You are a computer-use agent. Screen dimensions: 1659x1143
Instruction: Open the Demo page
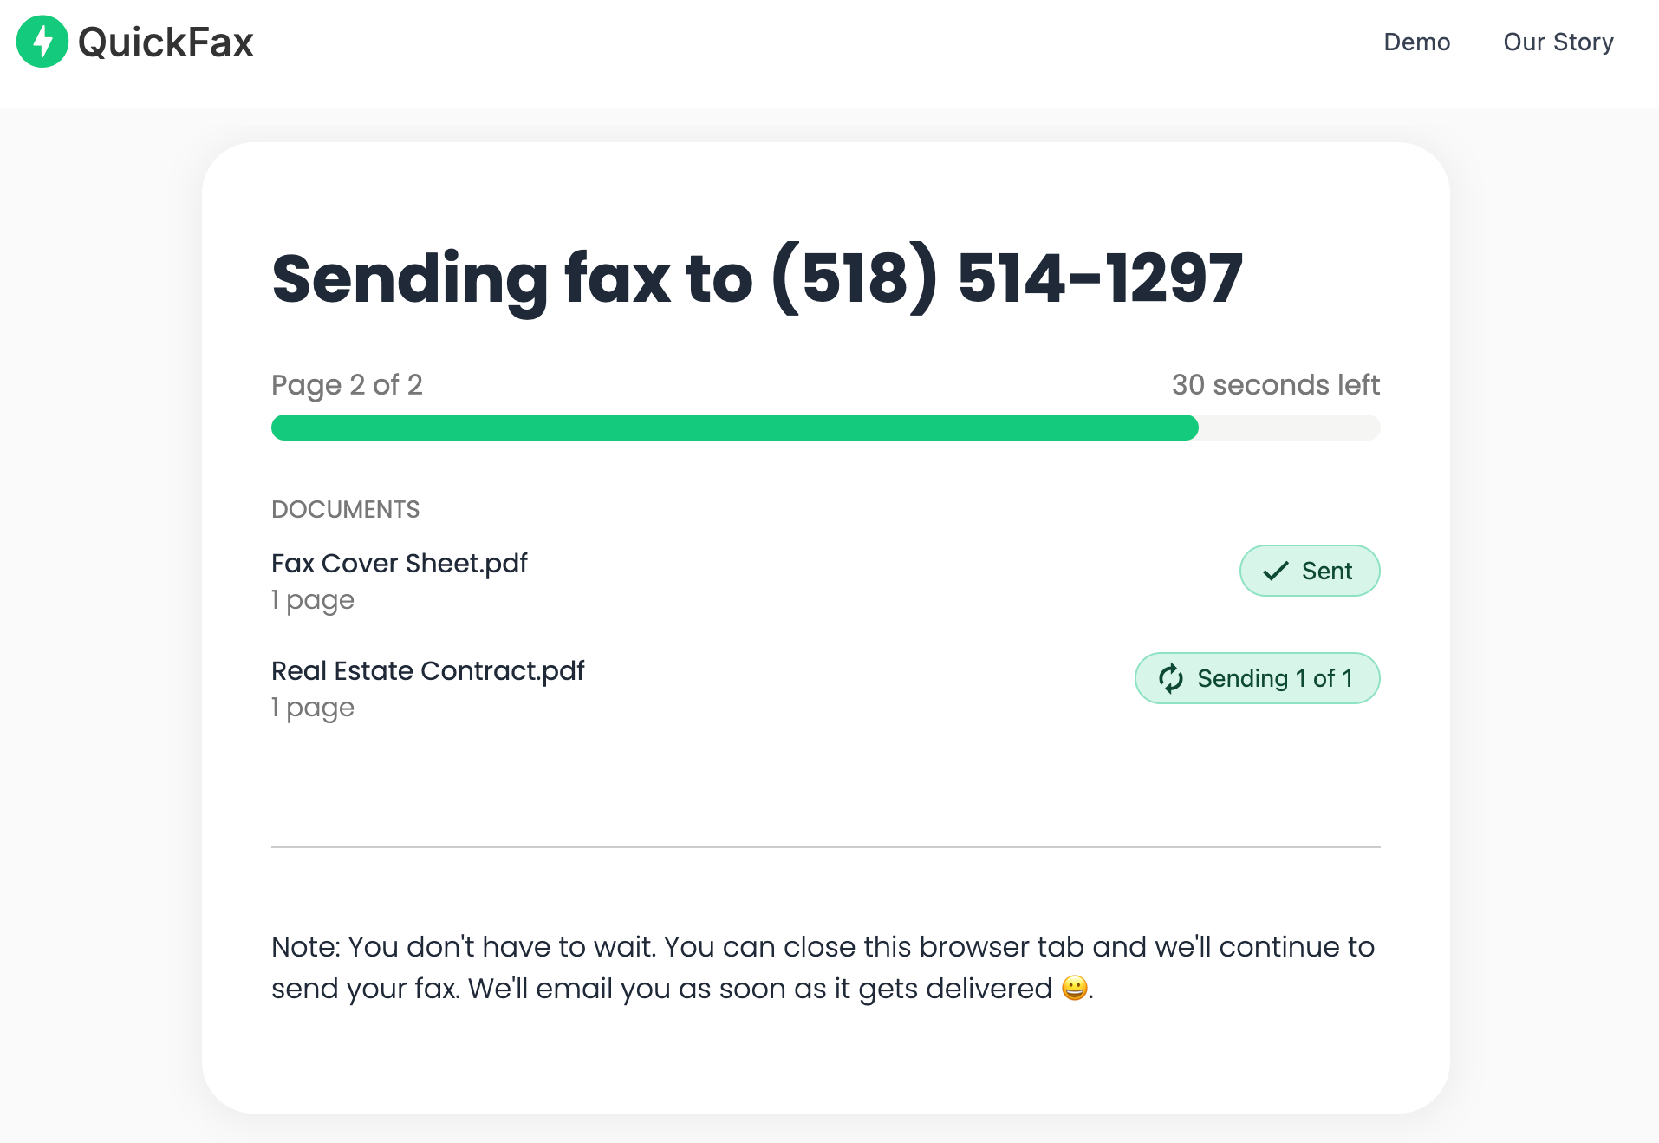coord(1416,42)
